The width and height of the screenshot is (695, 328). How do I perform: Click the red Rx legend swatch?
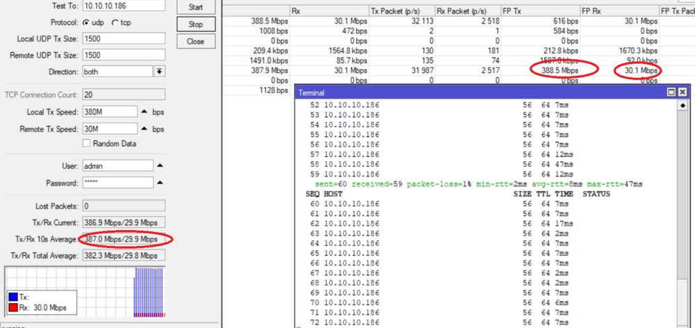tap(13, 308)
